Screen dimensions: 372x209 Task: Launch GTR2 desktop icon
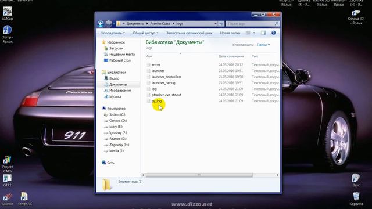point(8,181)
